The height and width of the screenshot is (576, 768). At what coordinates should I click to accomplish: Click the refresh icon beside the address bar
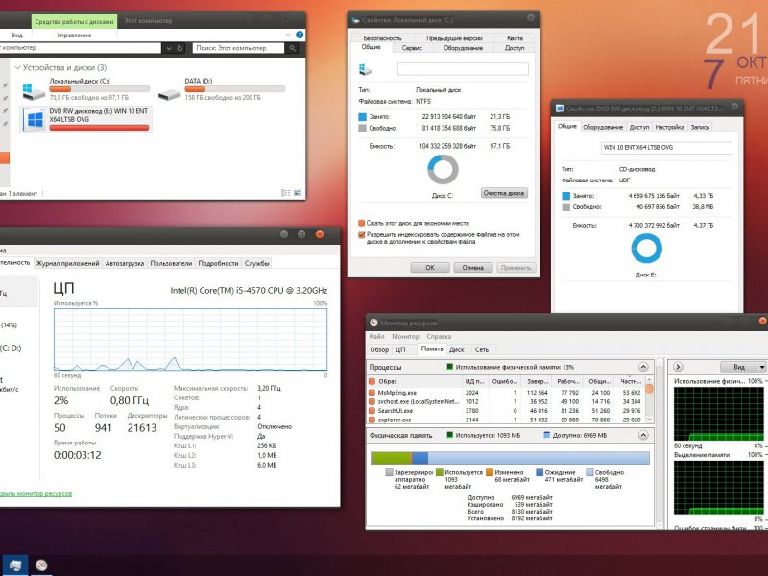pyautogui.click(x=180, y=48)
